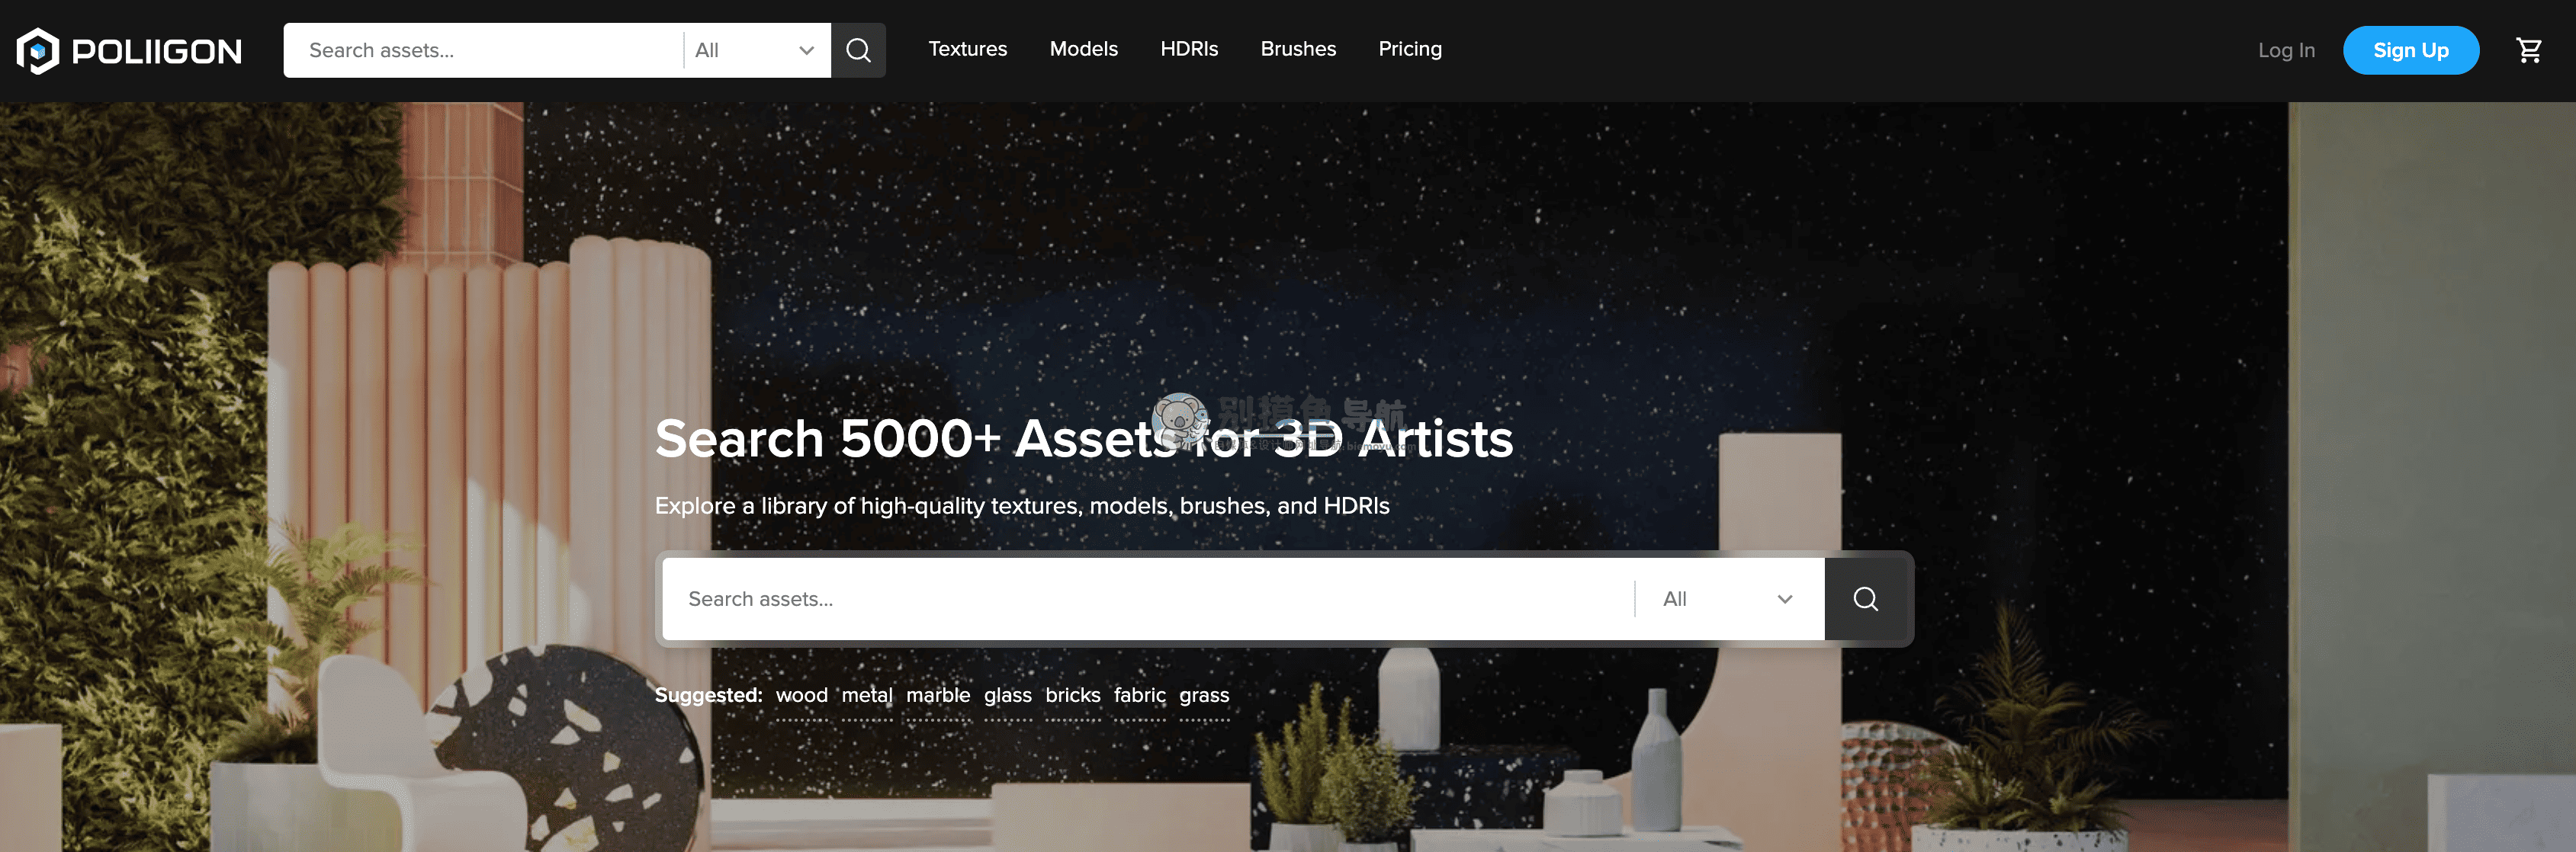Go to the HDRIs section

click(1189, 49)
